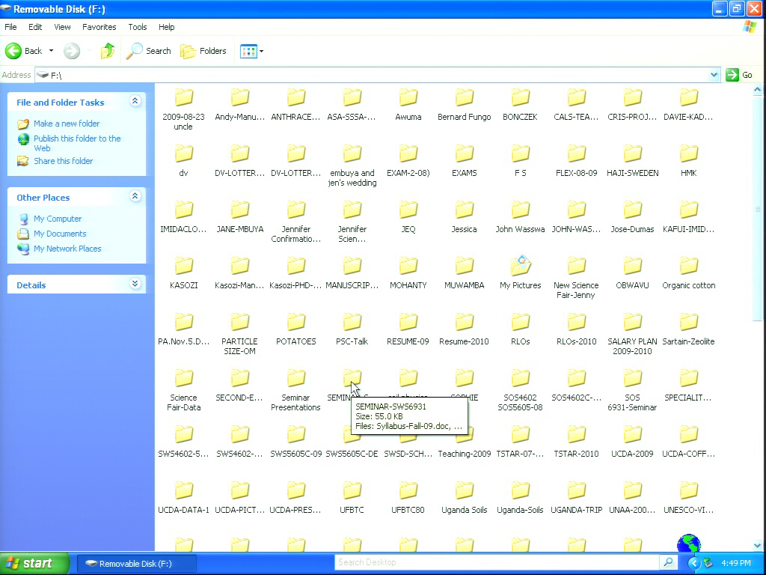
Task: Select the My Pictures folder
Action: coord(521,273)
